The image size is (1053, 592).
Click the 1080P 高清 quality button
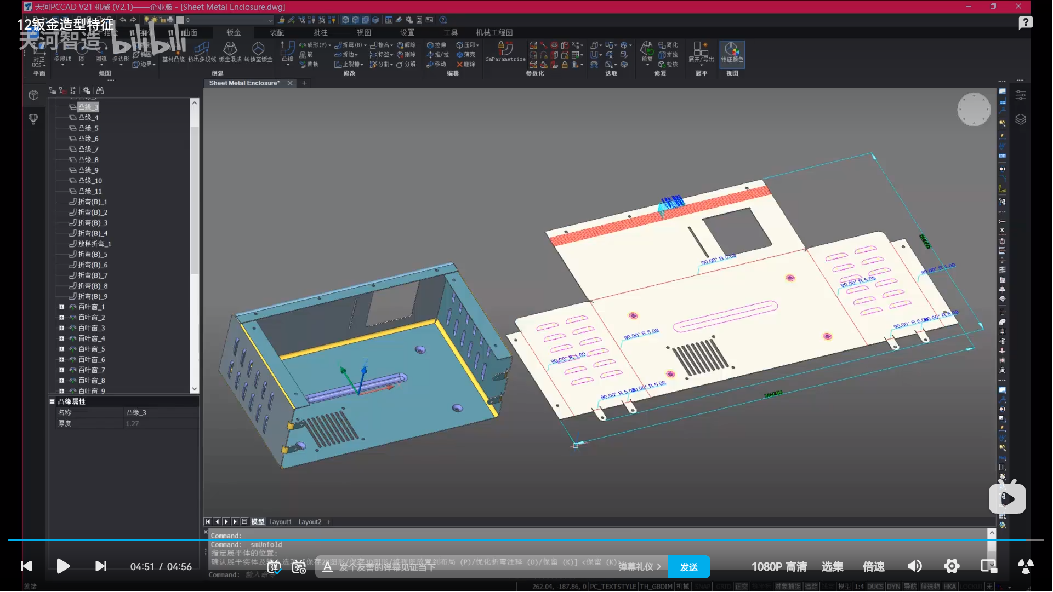(x=779, y=567)
